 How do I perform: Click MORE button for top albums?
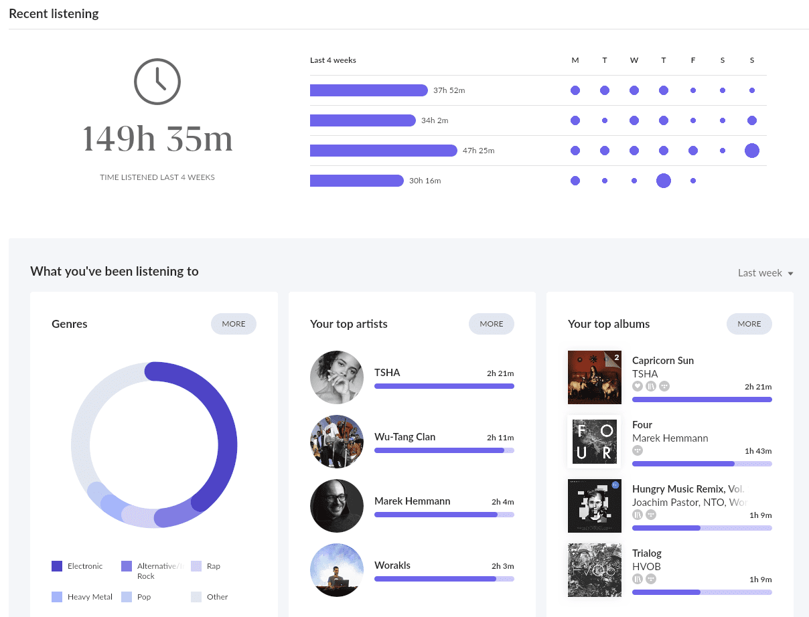(749, 324)
